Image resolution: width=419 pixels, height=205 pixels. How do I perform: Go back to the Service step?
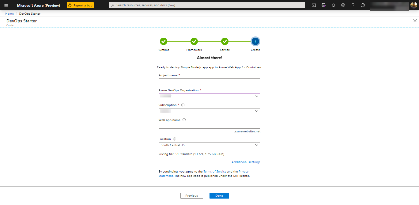click(x=225, y=41)
